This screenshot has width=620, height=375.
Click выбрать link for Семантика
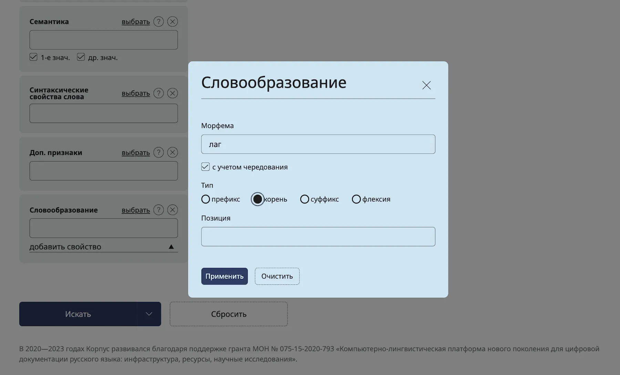136,22
